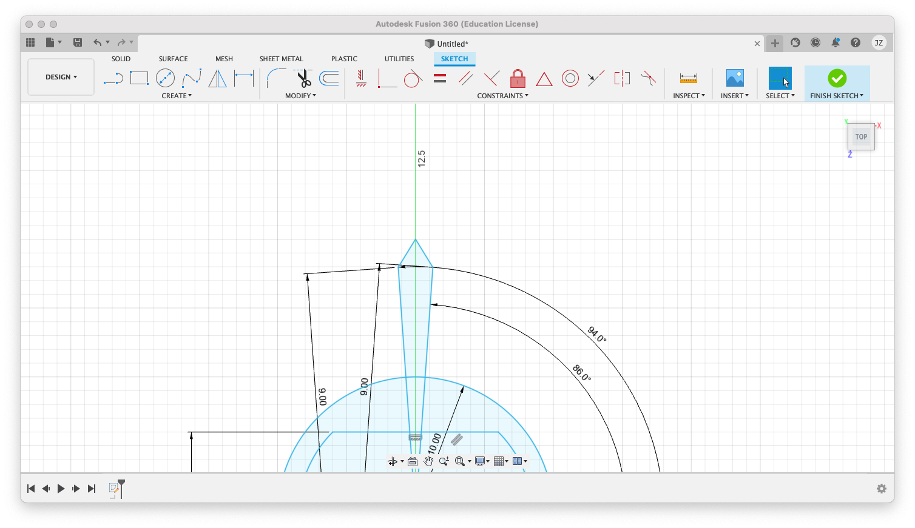
Task: Select the Fillet sketch tool
Action: pos(276,78)
